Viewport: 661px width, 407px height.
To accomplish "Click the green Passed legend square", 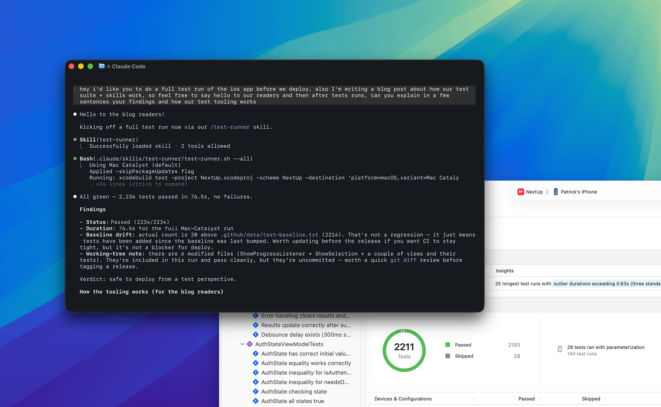I will point(448,345).
